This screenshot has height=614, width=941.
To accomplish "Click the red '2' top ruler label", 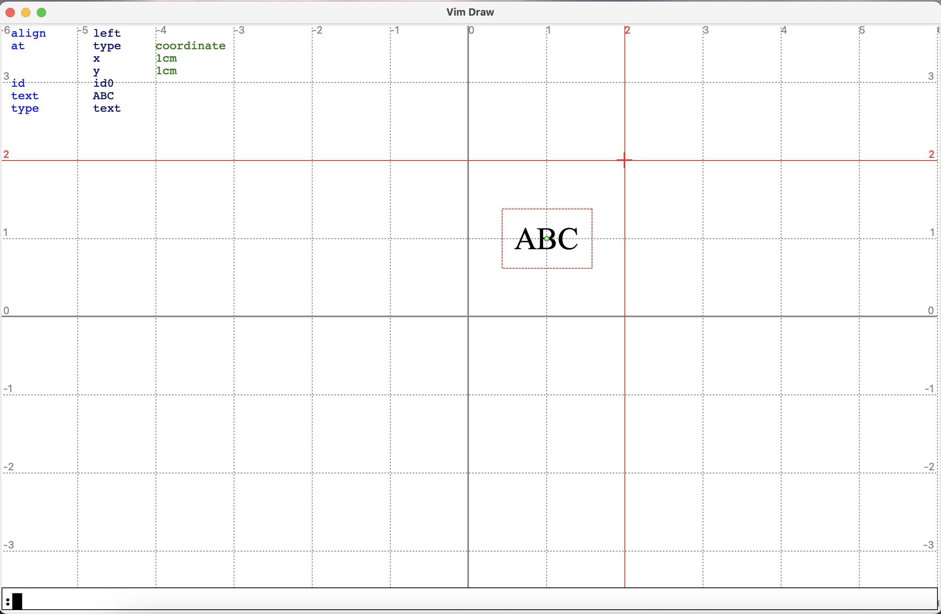I will 628,30.
